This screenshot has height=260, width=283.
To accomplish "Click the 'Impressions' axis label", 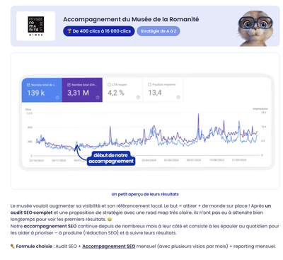I will coord(260,109).
